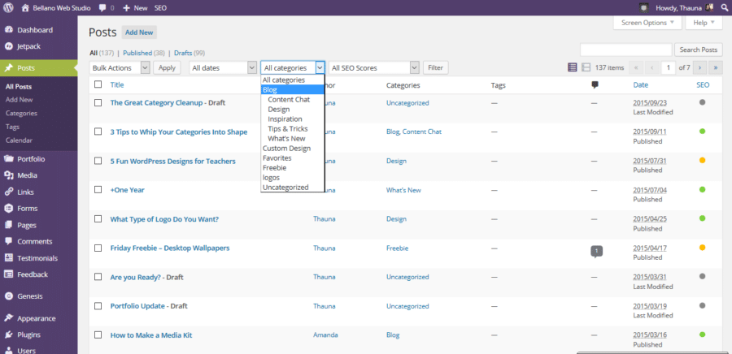Check The Great Category Cleanup post
Image resolution: width=732 pixels, height=354 pixels.
click(98, 103)
